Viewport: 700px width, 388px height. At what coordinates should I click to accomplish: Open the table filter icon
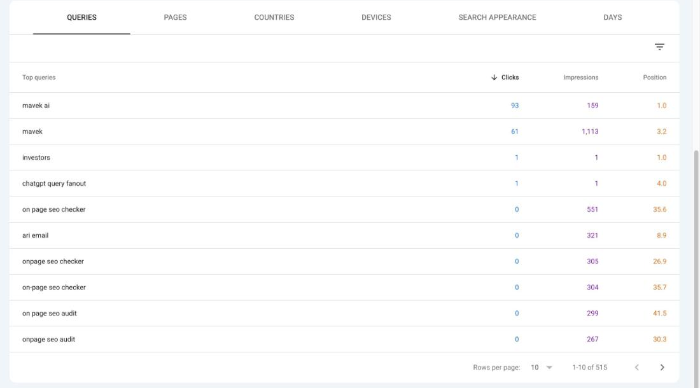(x=659, y=47)
